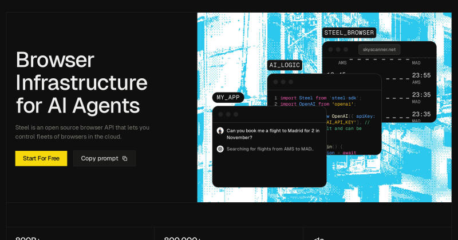Click the MAD column header in the browser window
458x240 pixels.
(x=416, y=63)
